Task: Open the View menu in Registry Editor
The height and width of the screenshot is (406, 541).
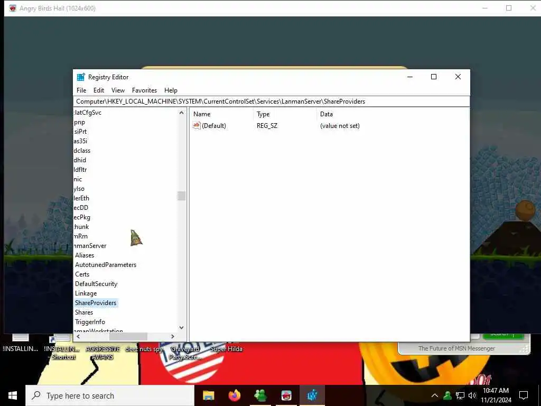Action: pos(118,90)
